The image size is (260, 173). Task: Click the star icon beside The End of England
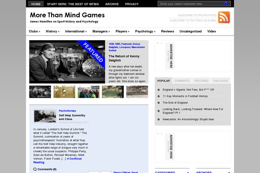159,103
